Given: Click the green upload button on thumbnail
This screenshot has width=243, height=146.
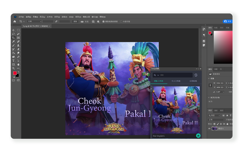Looking at the screenshot, I should click(x=198, y=136).
